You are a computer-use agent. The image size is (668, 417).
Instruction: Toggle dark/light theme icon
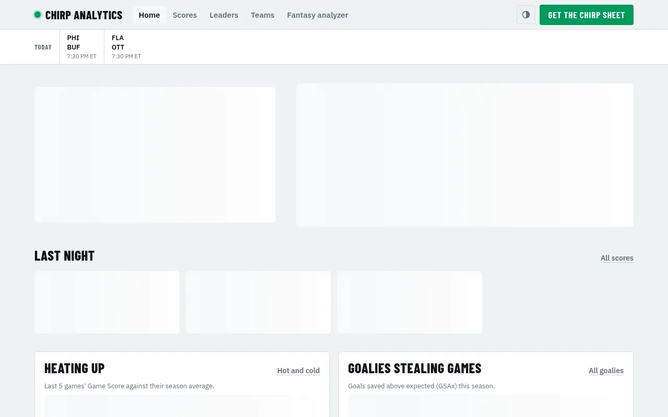point(526,15)
